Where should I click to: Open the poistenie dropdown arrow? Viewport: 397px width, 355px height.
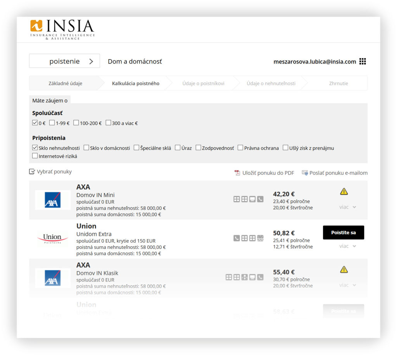(91, 62)
